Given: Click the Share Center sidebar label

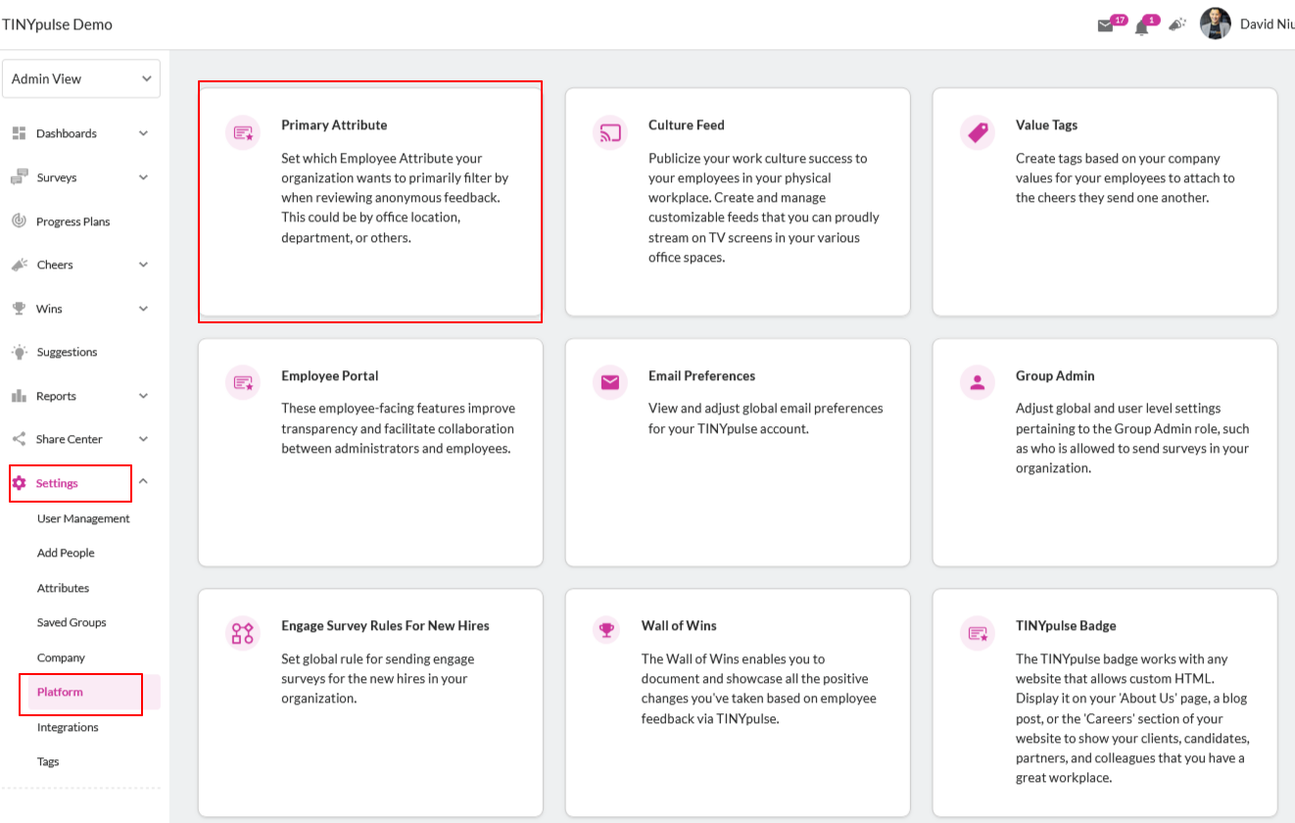Looking at the screenshot, I should [69, 439].
